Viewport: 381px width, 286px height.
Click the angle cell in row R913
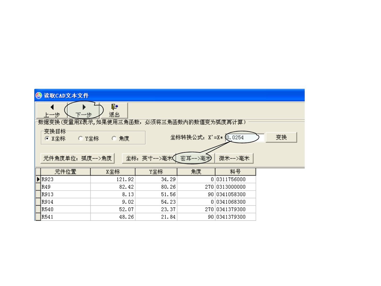(196, 194)
